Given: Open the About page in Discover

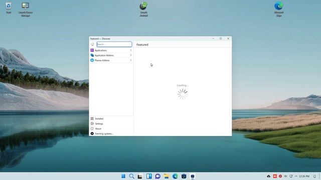Looking at the screenshot, I should [111, 128].
